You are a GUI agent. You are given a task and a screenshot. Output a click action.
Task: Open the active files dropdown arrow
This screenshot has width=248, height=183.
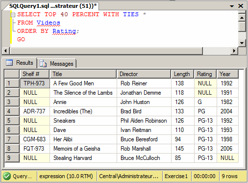[232, 6]
